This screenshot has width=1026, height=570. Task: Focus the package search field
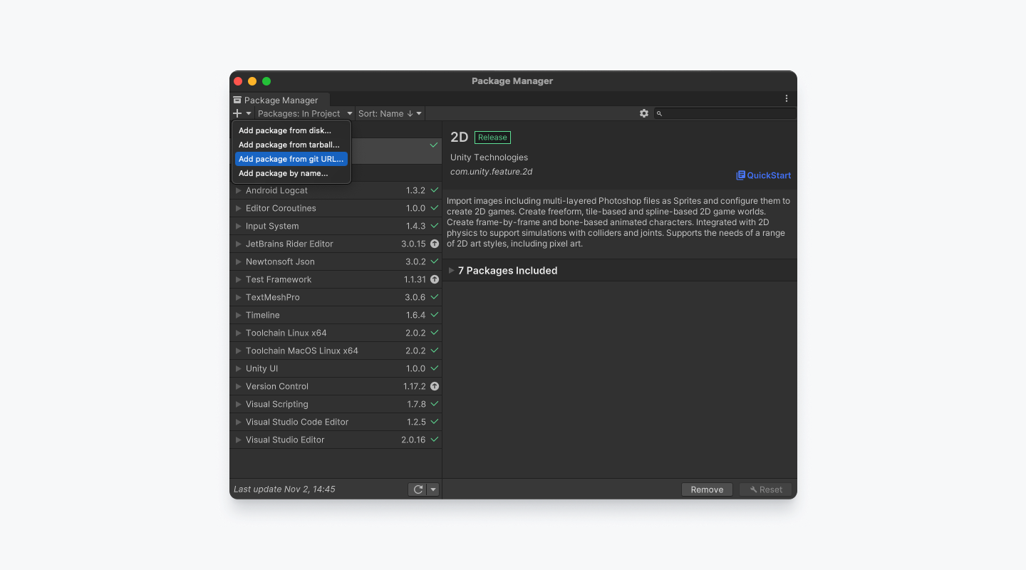[x=725, y=113]
